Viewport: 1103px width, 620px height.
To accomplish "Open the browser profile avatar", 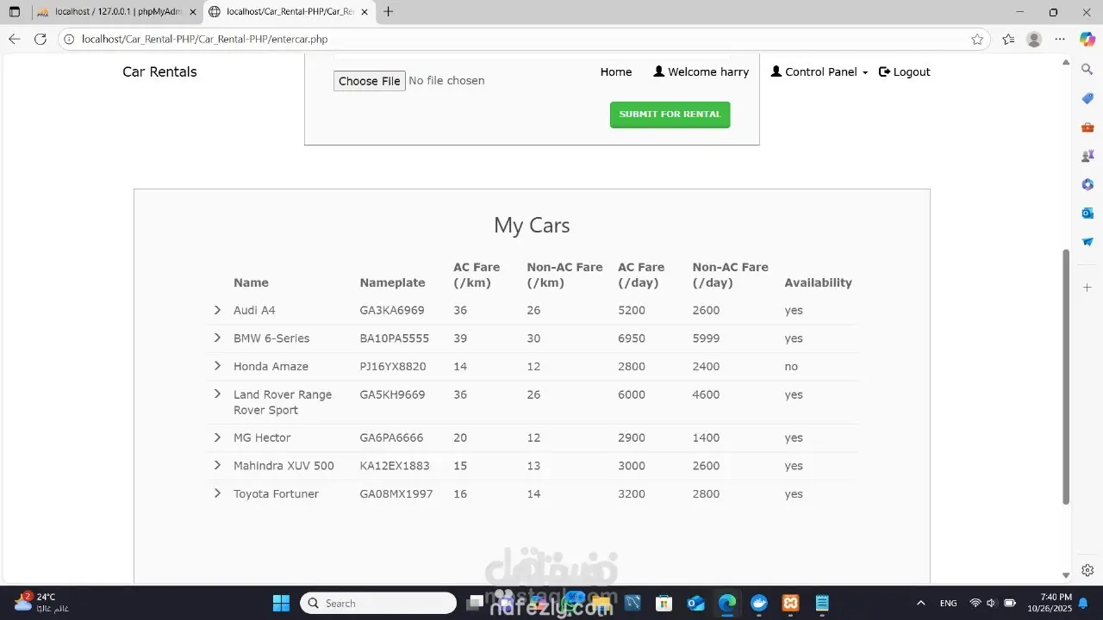I will [1034, 39].
